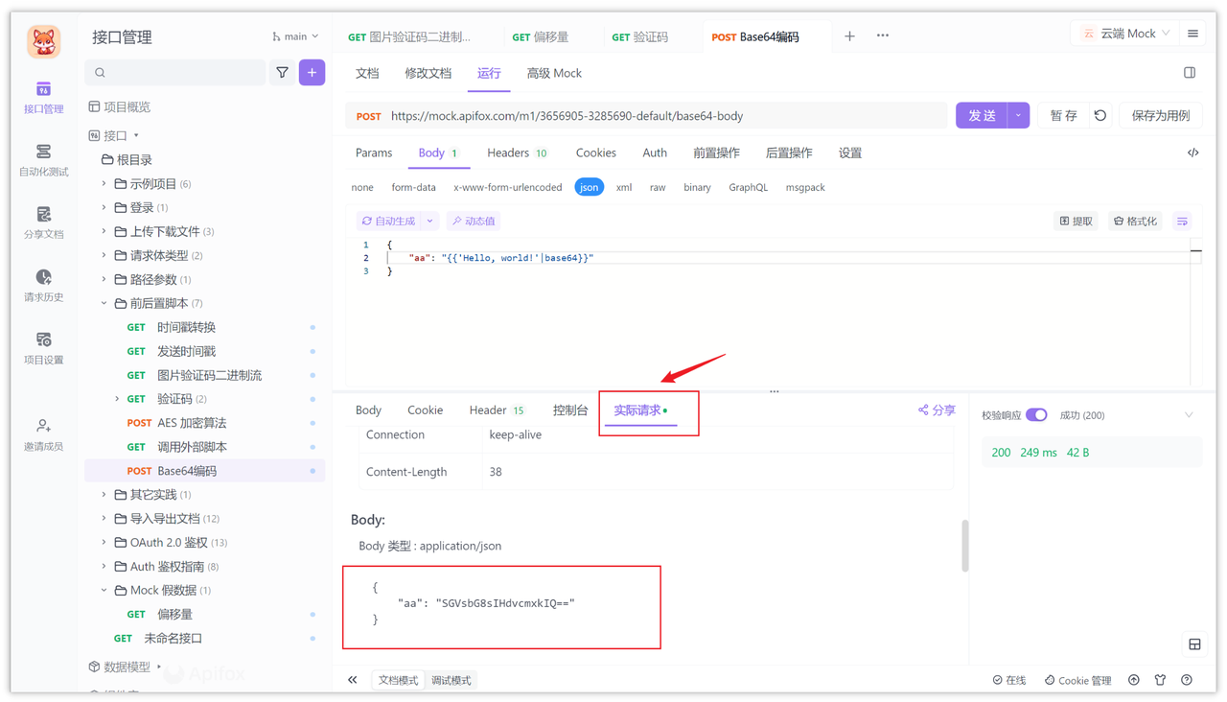Open Cookie 管理
This screenshot has height=702, width=1227.
[x=1077, y=680]
